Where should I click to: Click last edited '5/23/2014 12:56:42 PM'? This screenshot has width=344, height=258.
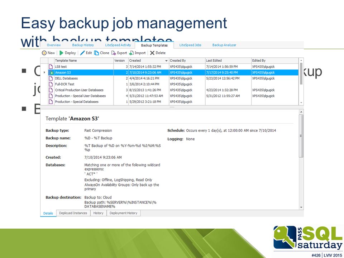(x=223, y=78)
